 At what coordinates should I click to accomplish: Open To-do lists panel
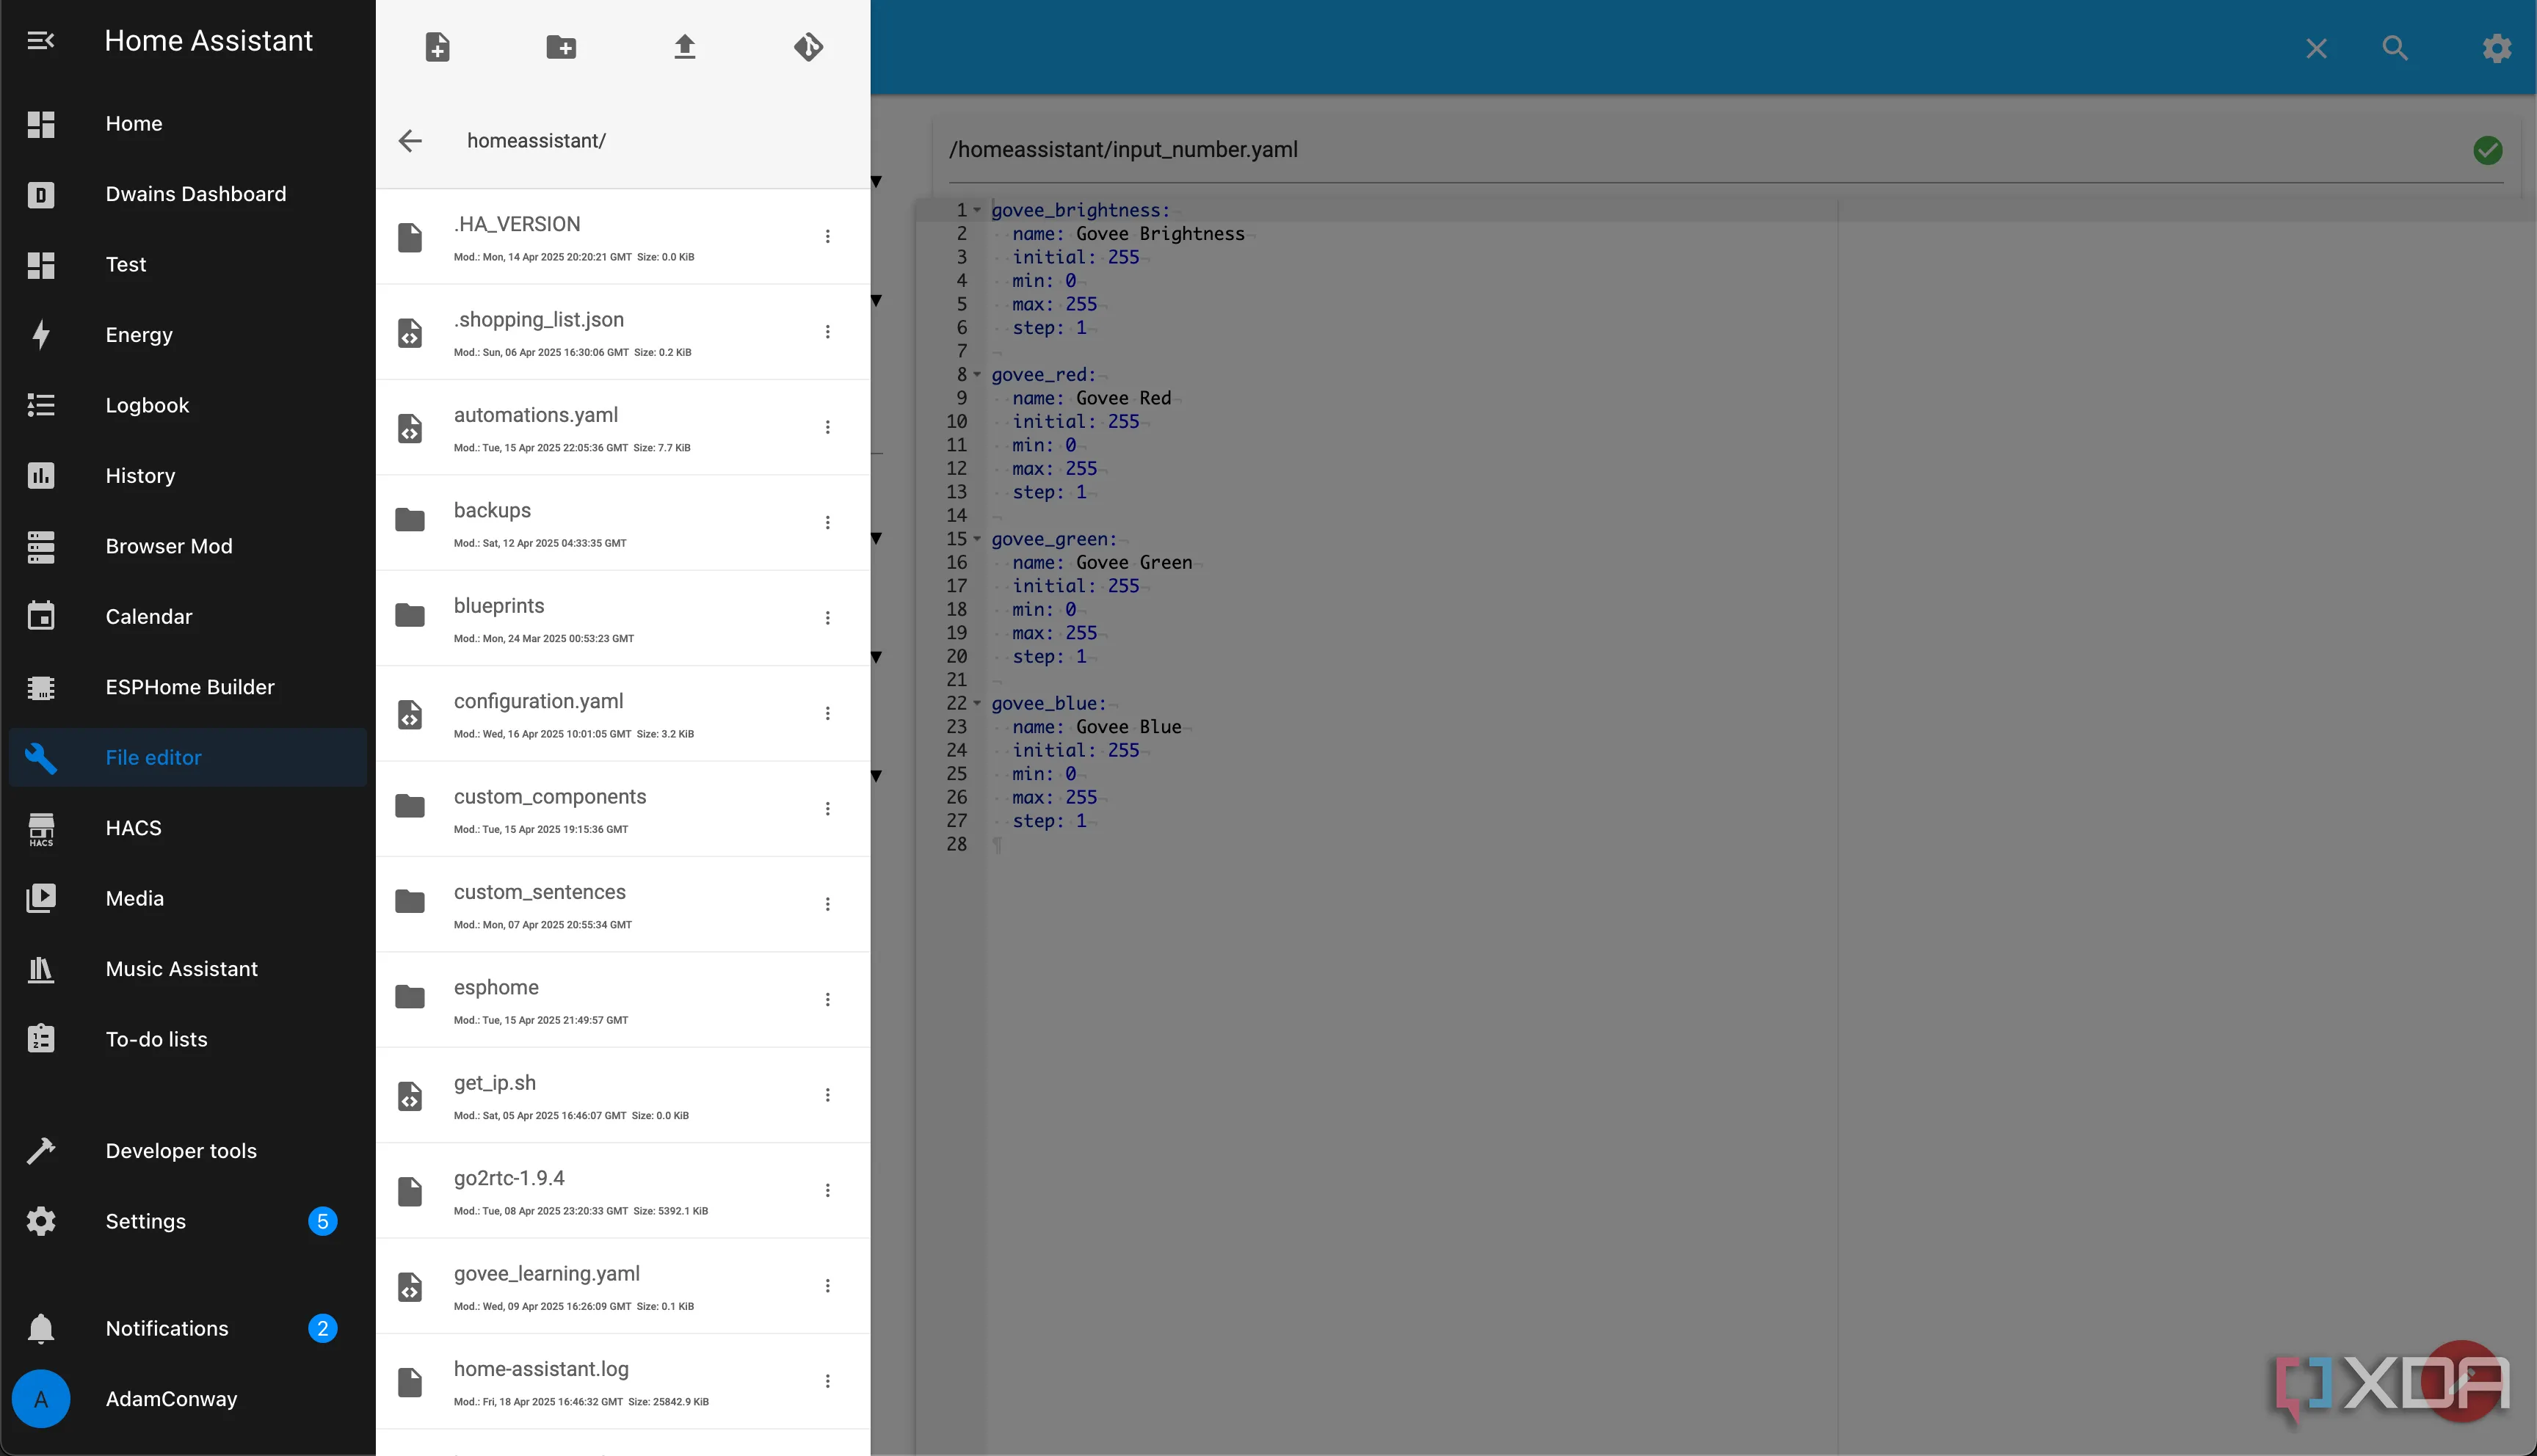tap(188, 1040)
